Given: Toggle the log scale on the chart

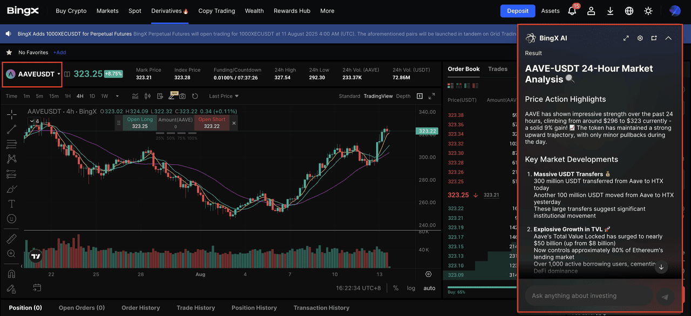Looking at the screenshot, I should (x=411, y=288).
